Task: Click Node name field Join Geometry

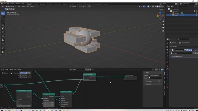Action: pos(155,75)
